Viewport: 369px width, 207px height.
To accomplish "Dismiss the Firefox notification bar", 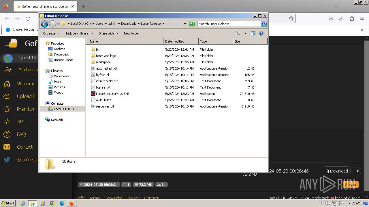I will 362,30.
